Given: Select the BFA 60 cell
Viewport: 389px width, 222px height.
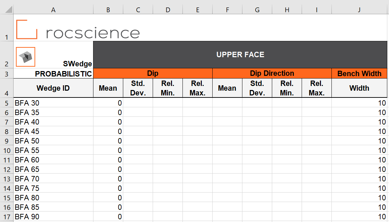Looking at the screenshot, I should [53, 159].
